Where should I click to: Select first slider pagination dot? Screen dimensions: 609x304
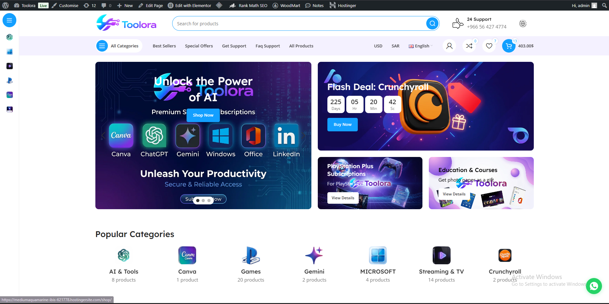(x=198, y=201)
